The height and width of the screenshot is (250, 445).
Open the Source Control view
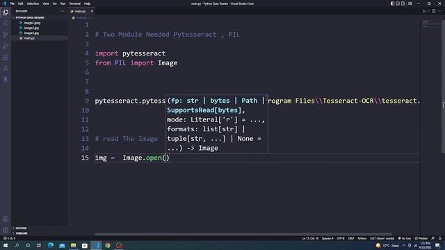pos(6,35)
